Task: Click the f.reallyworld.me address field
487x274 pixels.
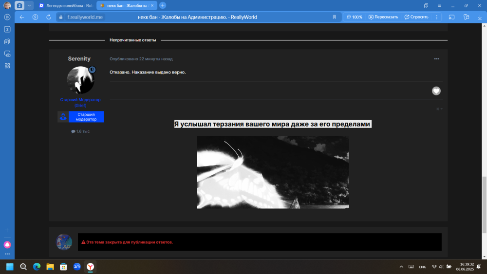Action: click(85, 17)
